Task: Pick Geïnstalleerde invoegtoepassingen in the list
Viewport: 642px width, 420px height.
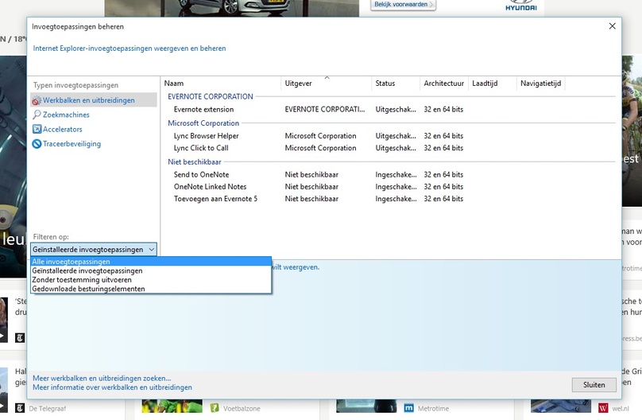Action: click(151, 270)
